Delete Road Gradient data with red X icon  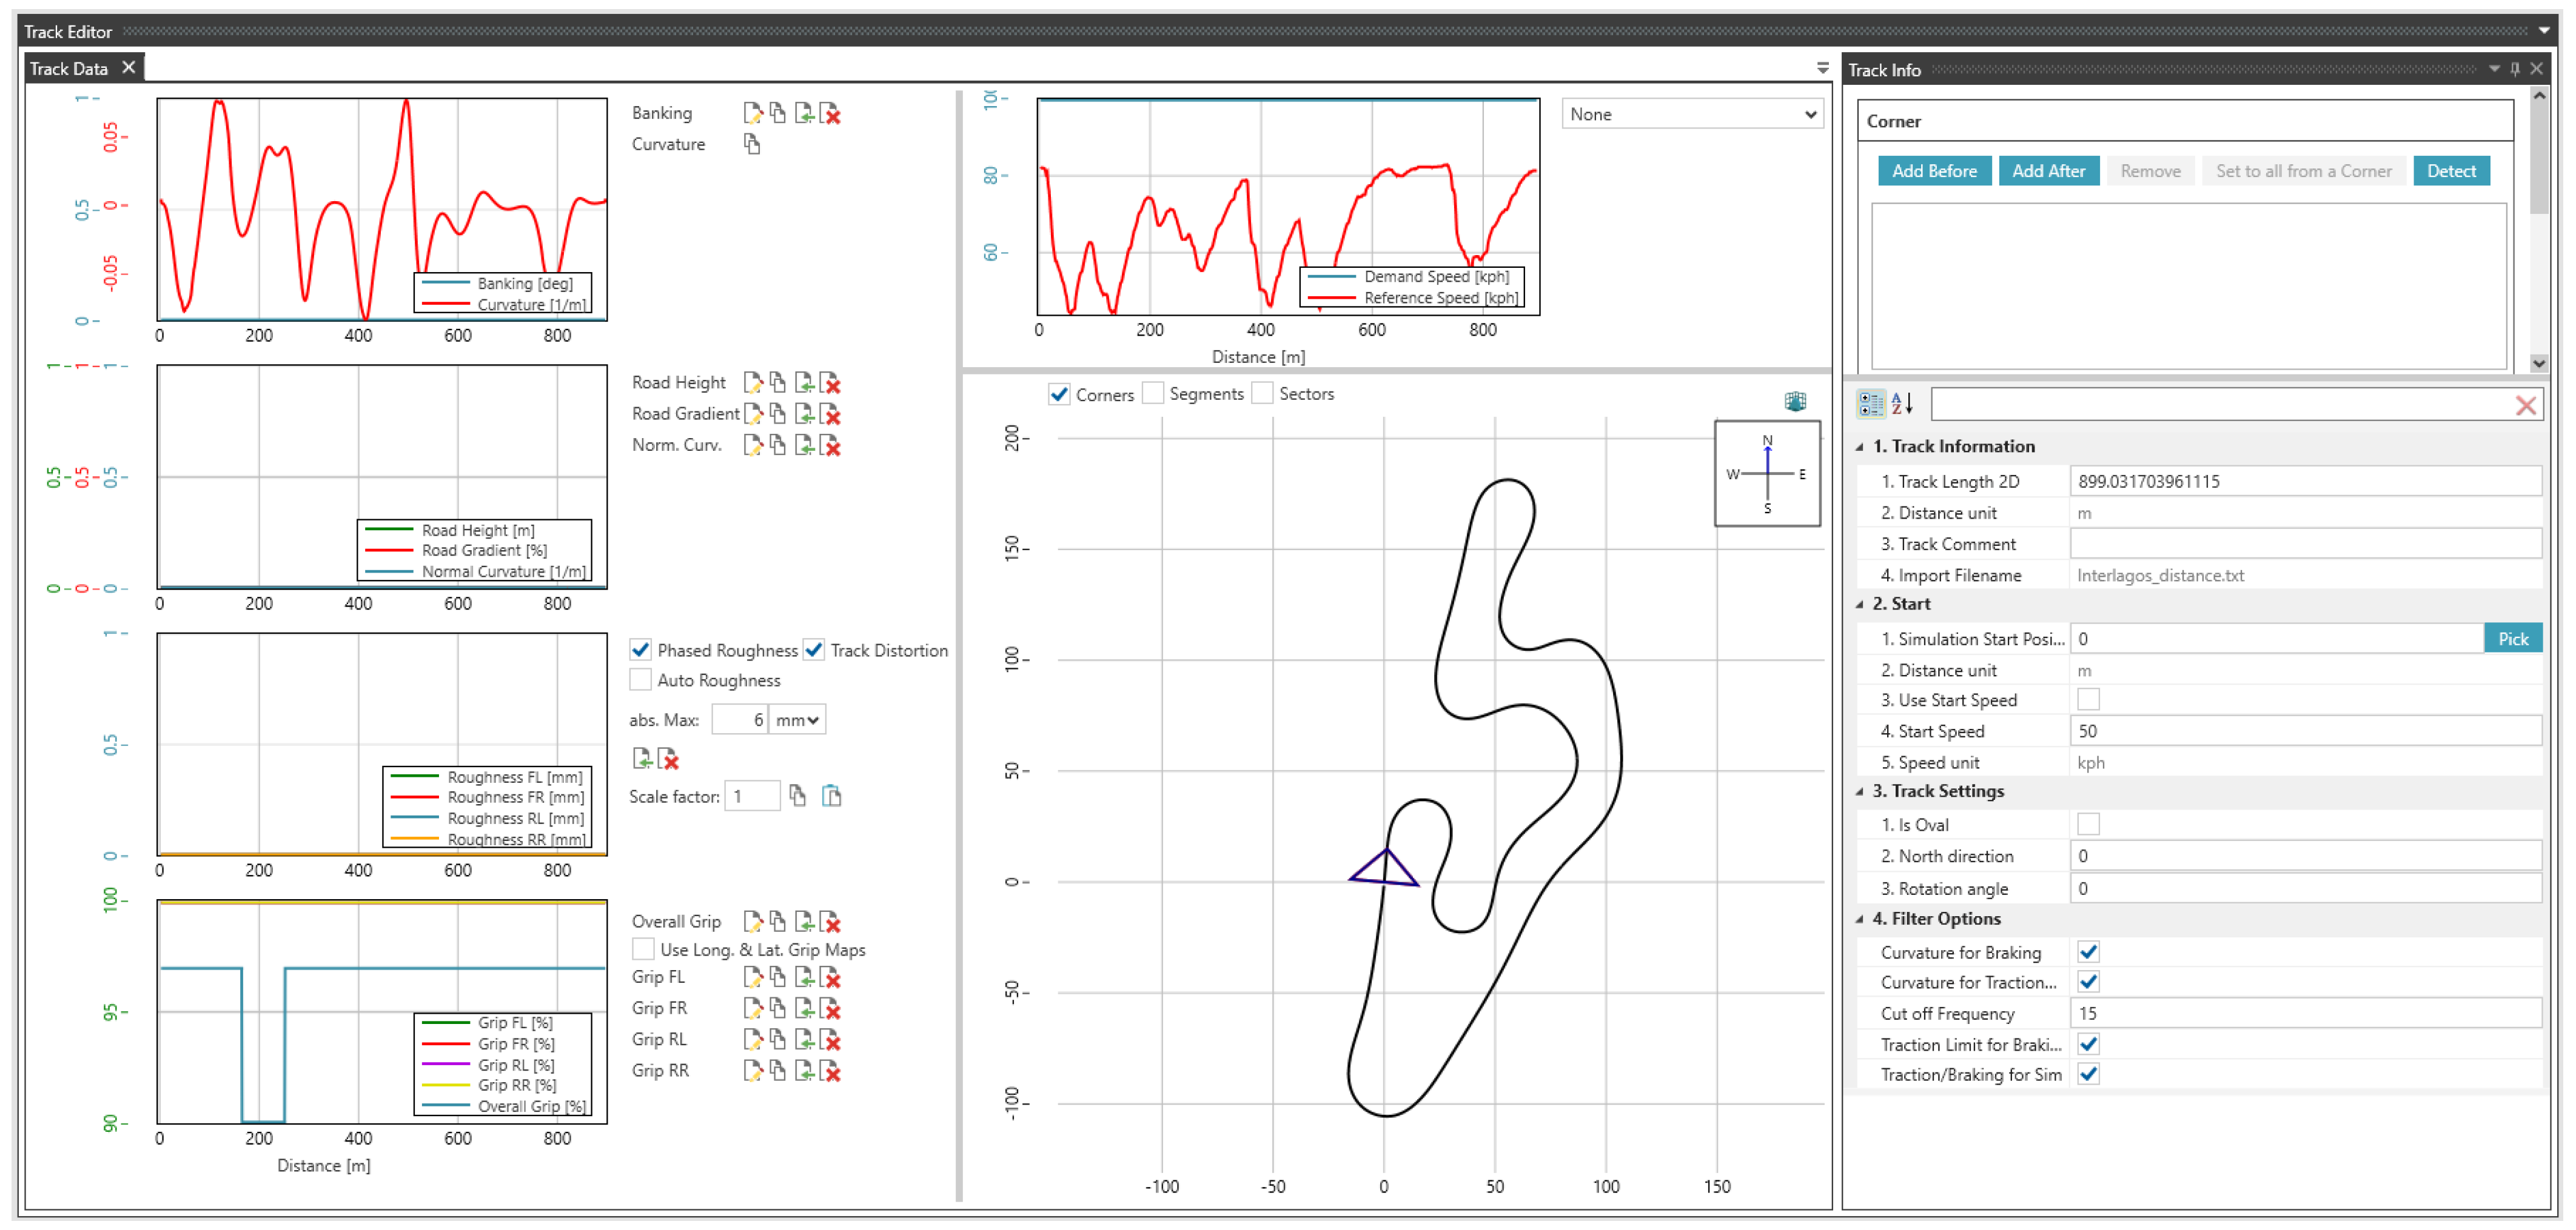pos(830,414)
